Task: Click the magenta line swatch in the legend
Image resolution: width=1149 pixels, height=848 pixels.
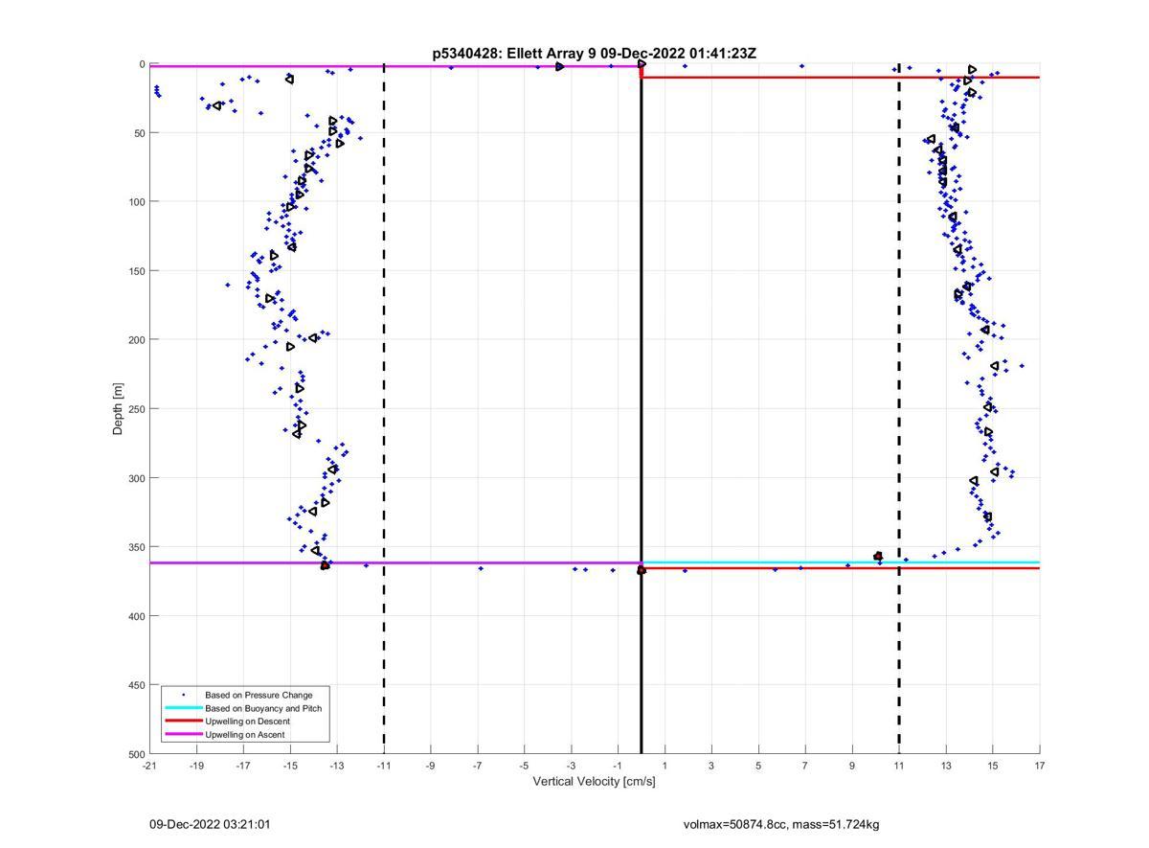Action: 184,734
